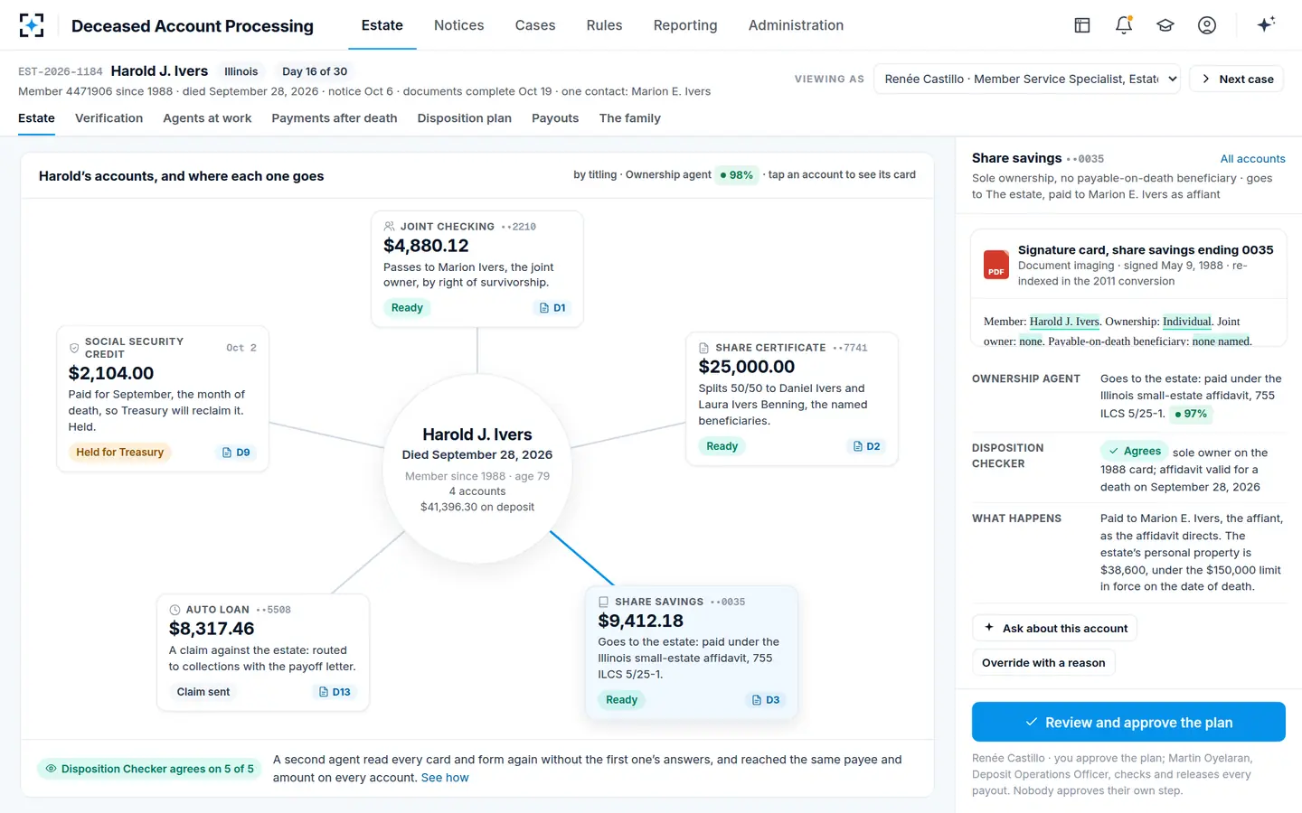The width and height of the screenshot is (1302, 813).
Task: Select the Agents at work sub-tab
Action: tap(207, 118)
